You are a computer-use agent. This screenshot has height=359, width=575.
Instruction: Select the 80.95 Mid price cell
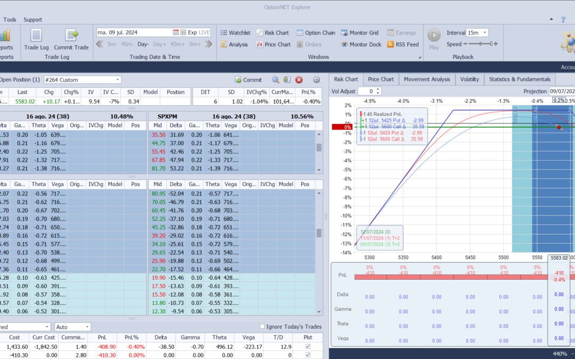(x=159, y=194)
